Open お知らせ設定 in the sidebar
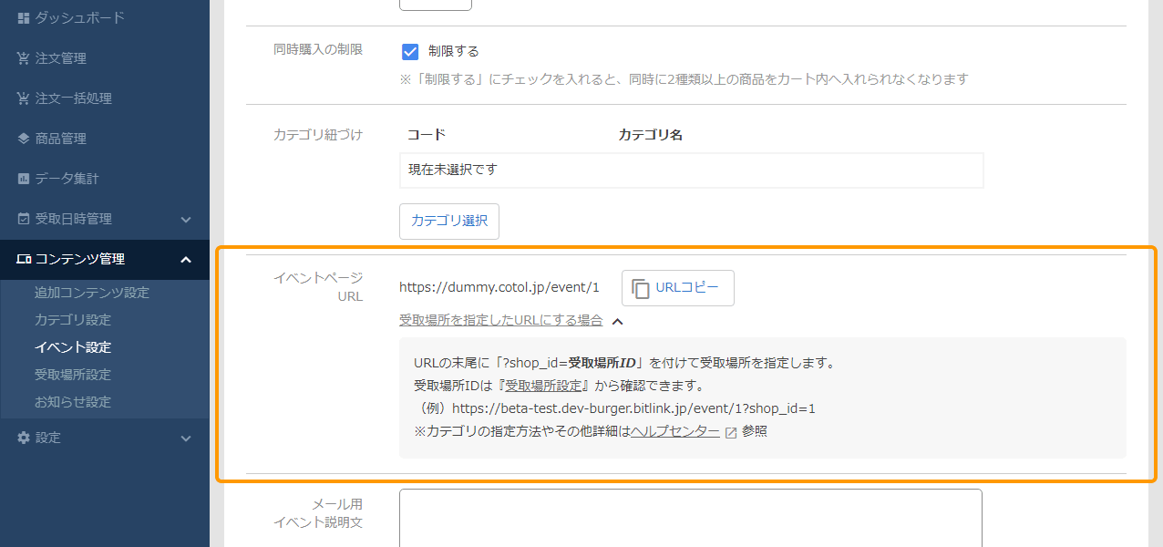Screen dimensions: 1163x547 tap(73, 402)
